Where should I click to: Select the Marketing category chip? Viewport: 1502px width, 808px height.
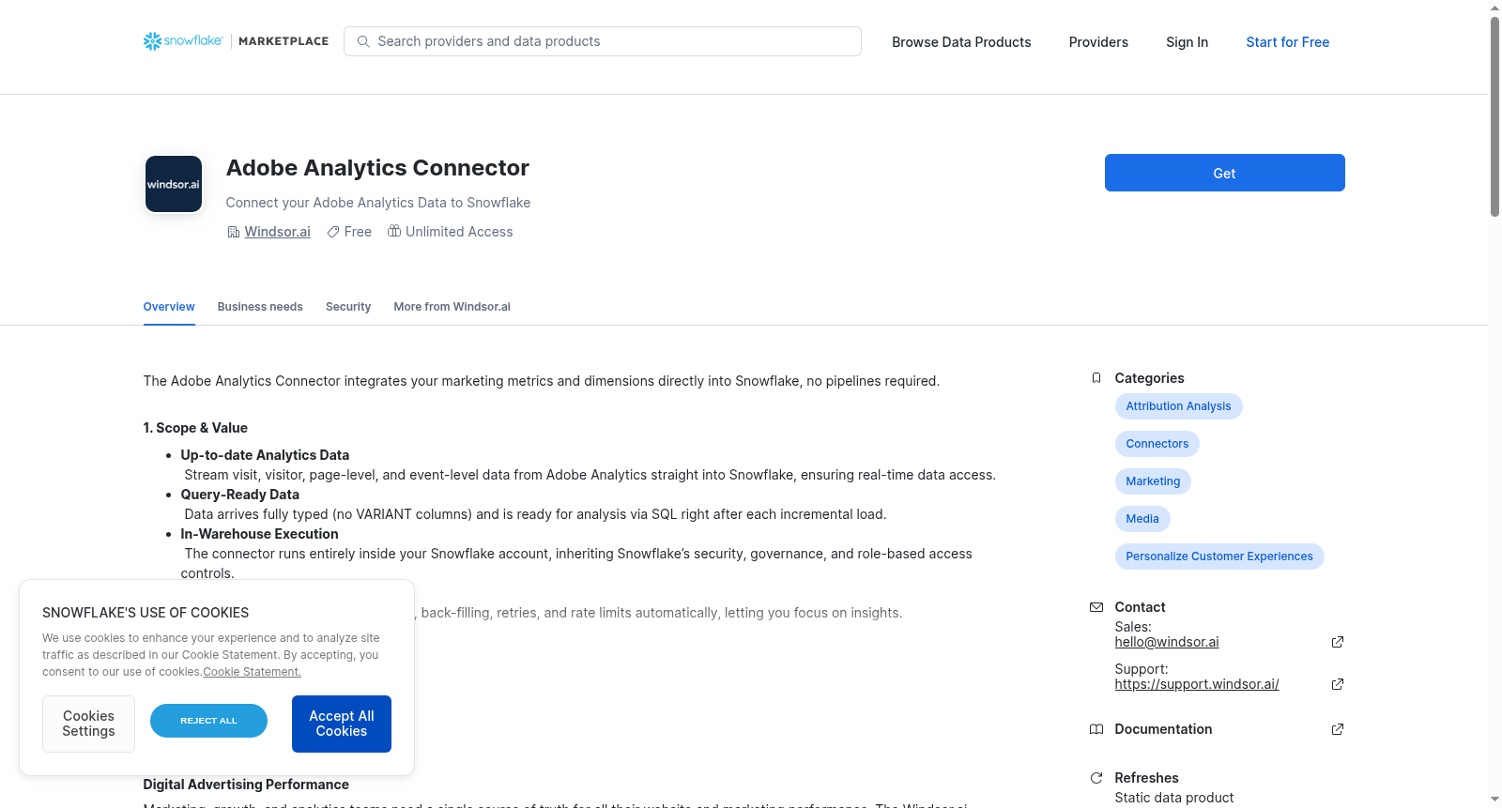(x=1153, y=481)
